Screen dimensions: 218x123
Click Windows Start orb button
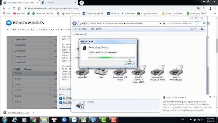click(4, 120)
